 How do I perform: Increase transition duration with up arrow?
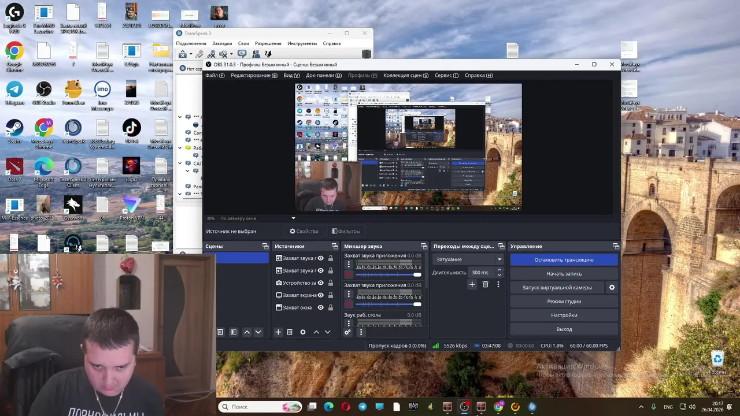[499, 270]
